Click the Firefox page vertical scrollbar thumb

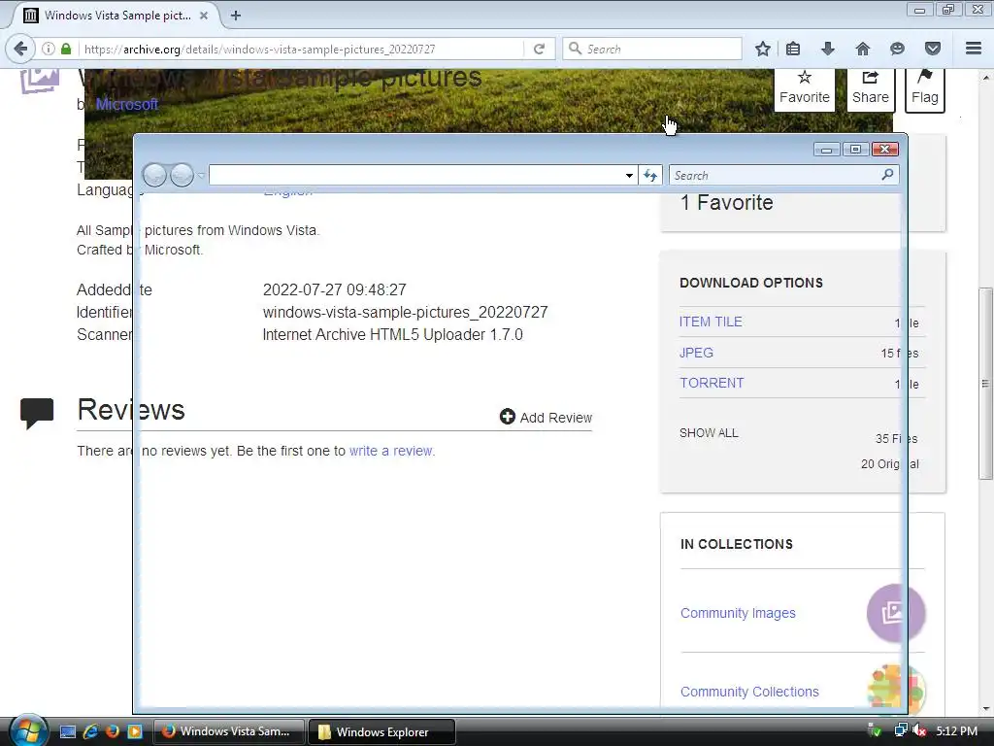[x=985, y=383]
